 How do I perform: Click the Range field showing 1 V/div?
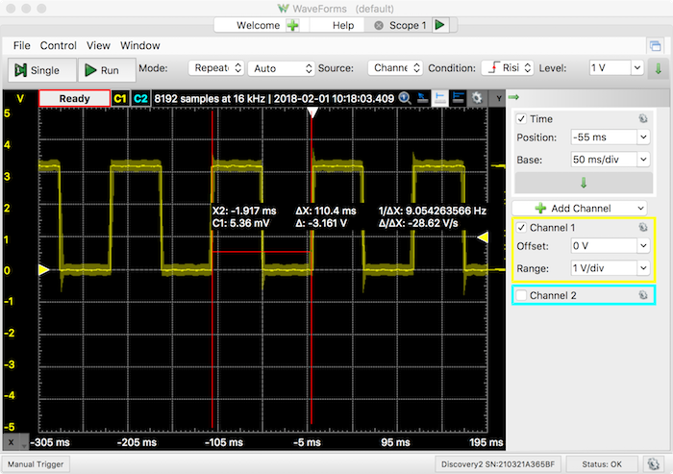(x=604, y=268)
